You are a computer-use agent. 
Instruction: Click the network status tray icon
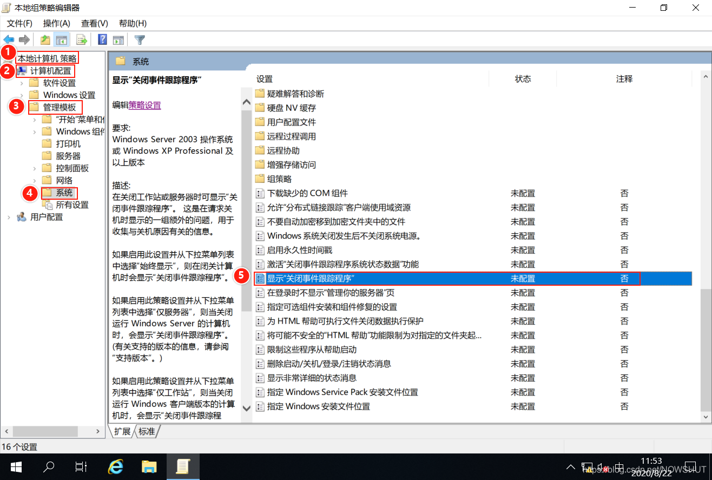tap(587, 466)
